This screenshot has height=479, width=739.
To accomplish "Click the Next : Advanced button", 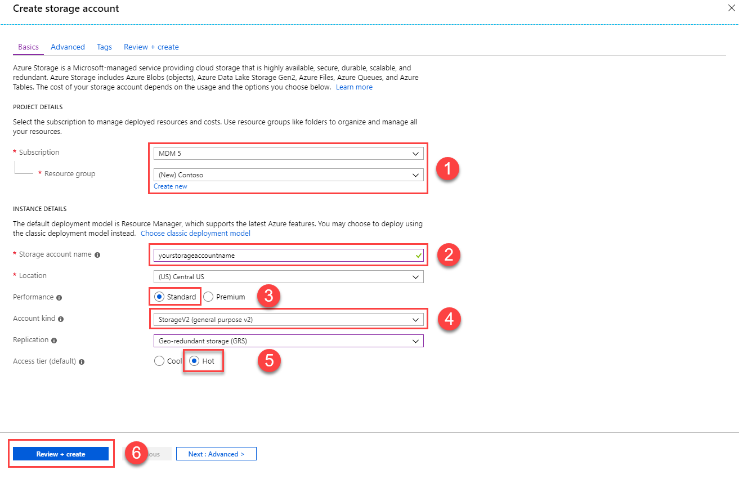I will [216, 454].
